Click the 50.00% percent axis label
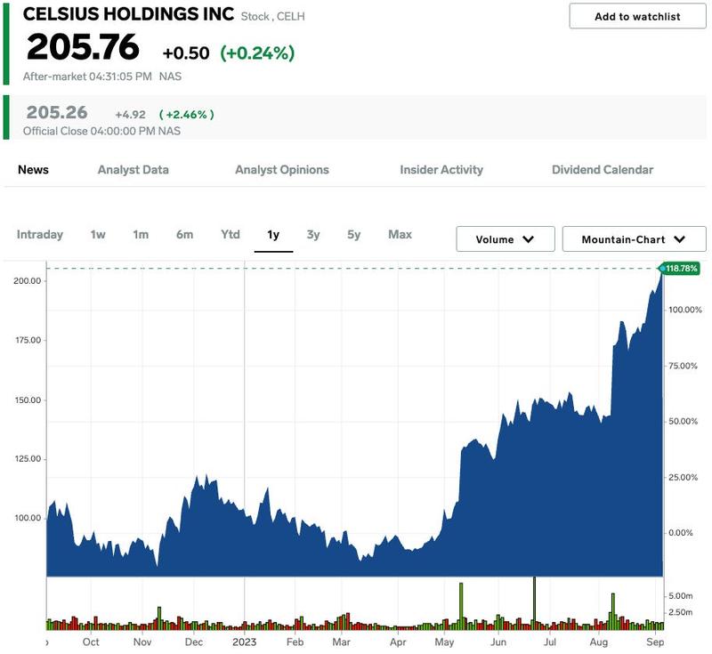The width and height of the screenshot is (712, 654). click(683, 422)
